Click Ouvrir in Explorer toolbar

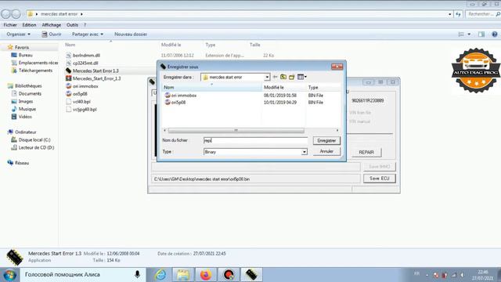click(x=52, y=34)
